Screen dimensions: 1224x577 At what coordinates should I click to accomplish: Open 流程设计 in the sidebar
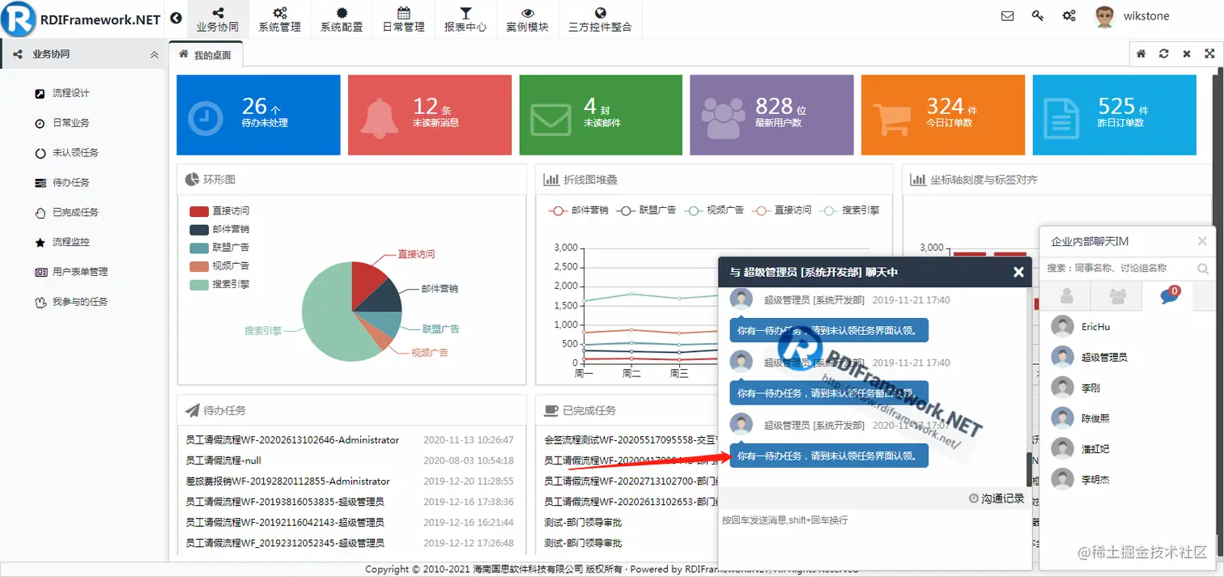tap(70, 93)
